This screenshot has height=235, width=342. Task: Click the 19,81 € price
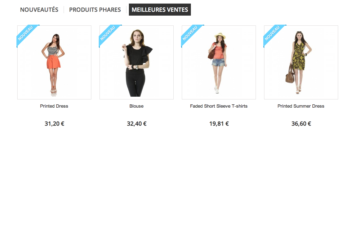(x=219, y=124)
